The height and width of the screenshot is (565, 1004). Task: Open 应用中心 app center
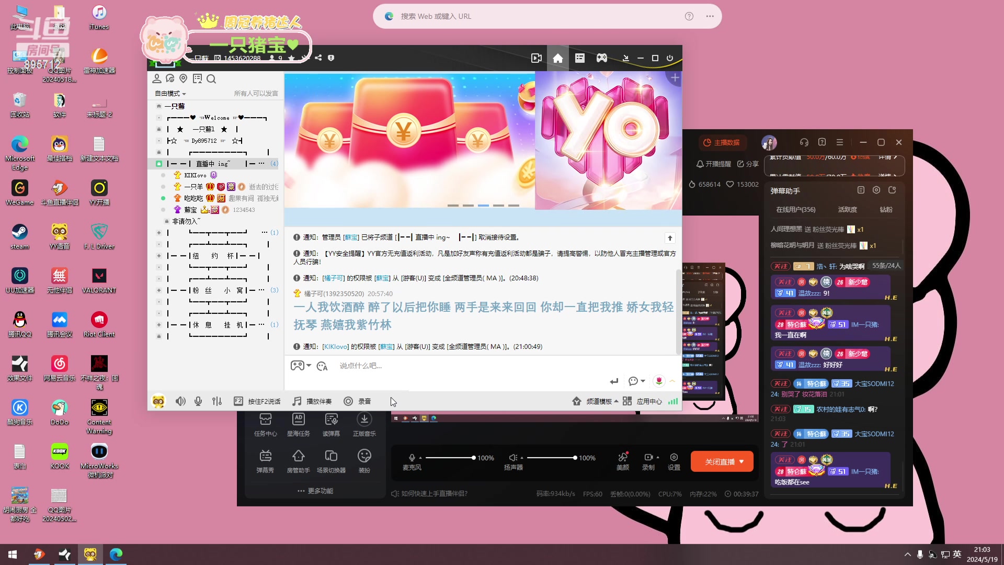pyautogui.click(x=643, y=401)
